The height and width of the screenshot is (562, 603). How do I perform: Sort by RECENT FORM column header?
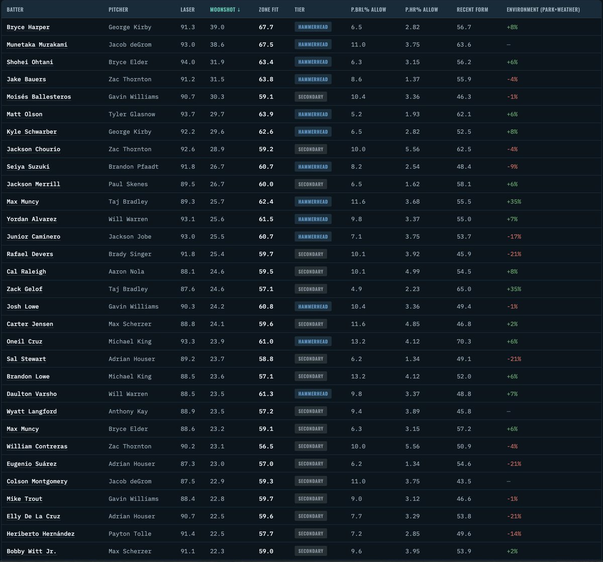472,10
